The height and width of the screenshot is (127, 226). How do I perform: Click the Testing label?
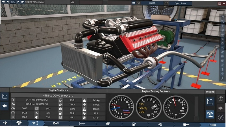[x=210, y=92]
